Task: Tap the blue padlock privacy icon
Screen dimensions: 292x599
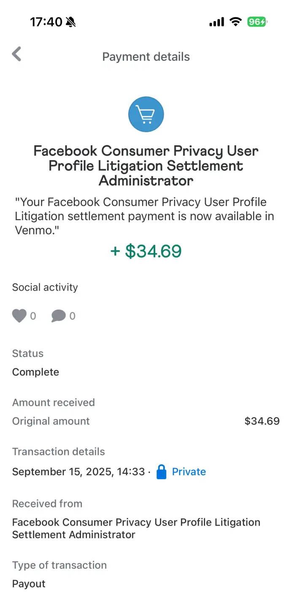Action: tap(161, 471)
